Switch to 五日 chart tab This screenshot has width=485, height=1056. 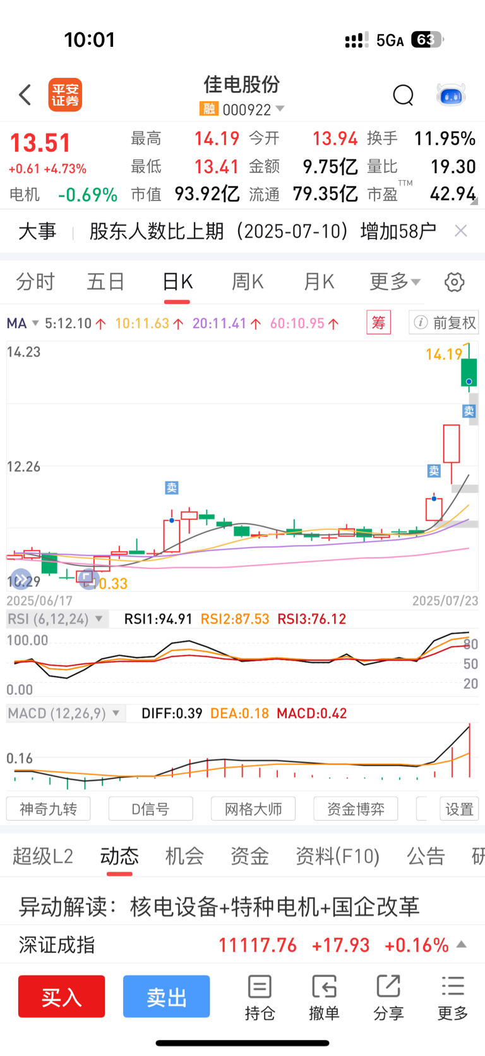coord(105,281)
